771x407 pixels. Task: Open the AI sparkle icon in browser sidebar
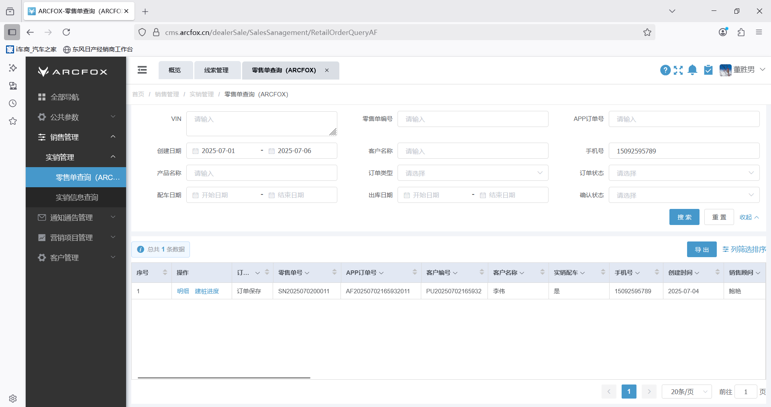pyautogui.click(x=13, y=68)
